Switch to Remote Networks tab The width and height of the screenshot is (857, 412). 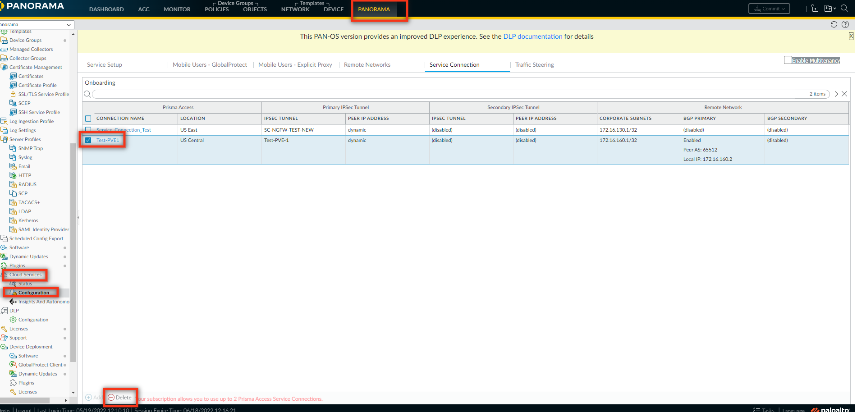coord(367,65)
